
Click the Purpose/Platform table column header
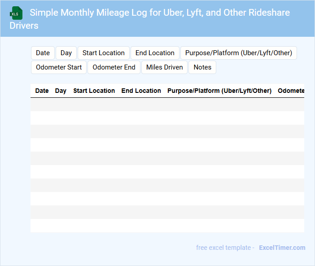219,91
